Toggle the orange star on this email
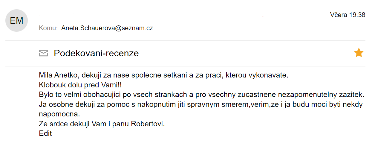The image size is (372, 155). click(359, 53)
